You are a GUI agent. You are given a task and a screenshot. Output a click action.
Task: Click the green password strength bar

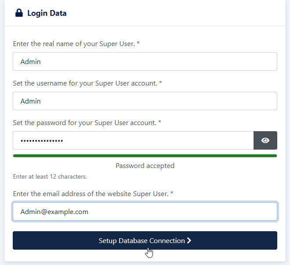pos(145,156)
